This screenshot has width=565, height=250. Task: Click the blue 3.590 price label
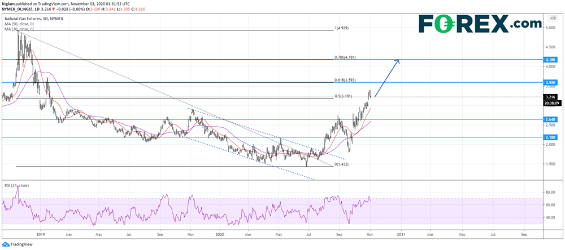pyautogui.click(x=551, y=83)
